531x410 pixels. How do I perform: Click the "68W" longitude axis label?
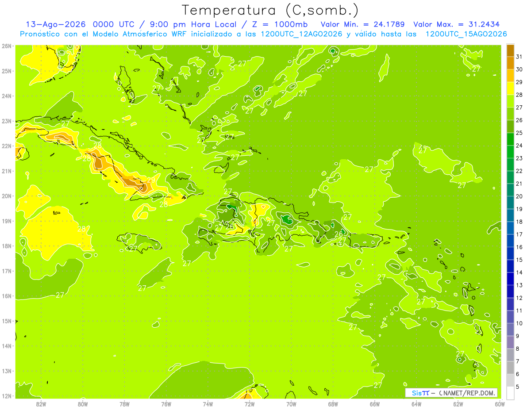click(333, 404)
